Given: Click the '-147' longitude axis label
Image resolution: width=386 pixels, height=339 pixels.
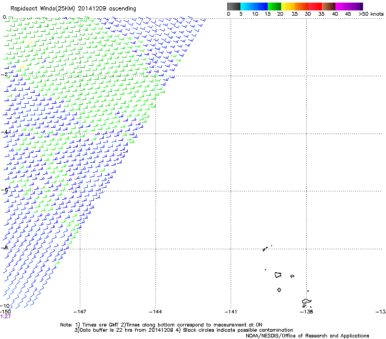Looking at the screenshot, I should click(80, 312).
